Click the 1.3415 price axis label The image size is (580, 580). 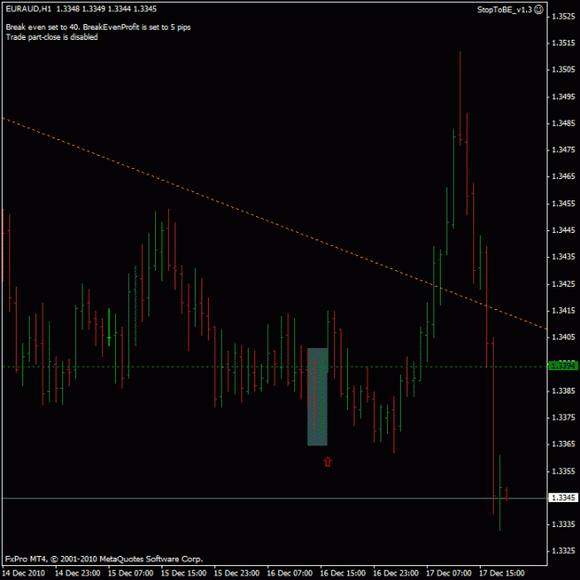[x=563, y=310]
